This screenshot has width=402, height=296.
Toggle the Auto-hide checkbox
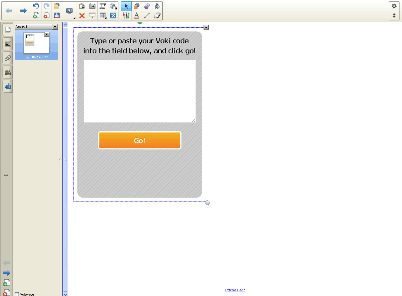coord(16,294)
